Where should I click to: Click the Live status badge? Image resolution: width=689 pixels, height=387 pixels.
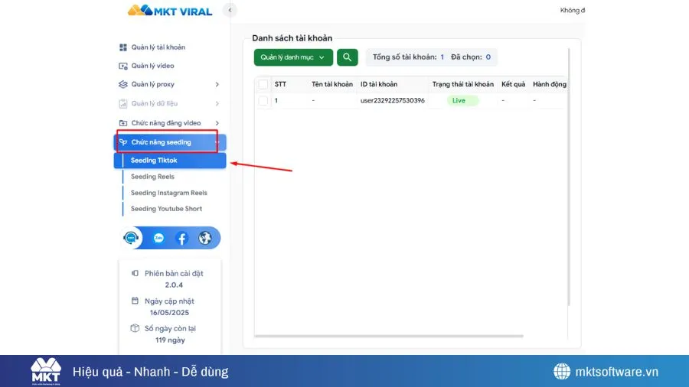point(462,100)
